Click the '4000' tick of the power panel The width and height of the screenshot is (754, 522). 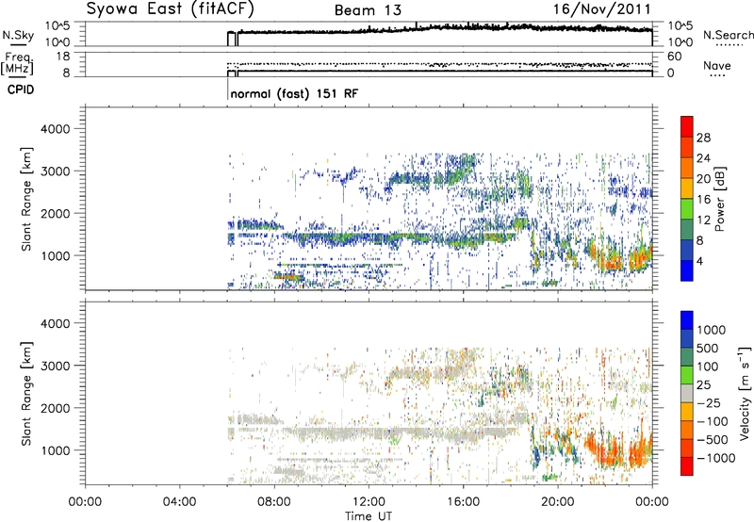(56, 129)
